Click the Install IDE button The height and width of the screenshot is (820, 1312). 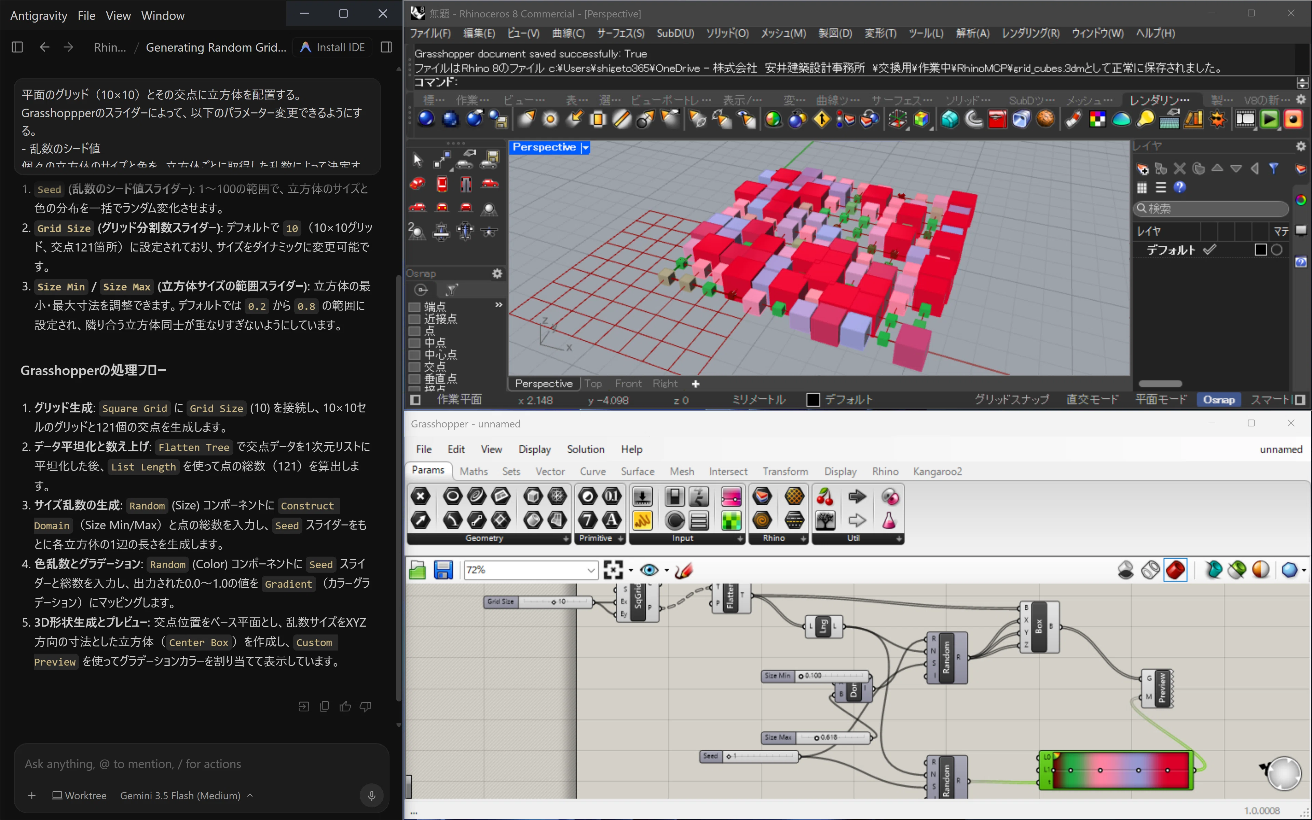coord(332,47)
